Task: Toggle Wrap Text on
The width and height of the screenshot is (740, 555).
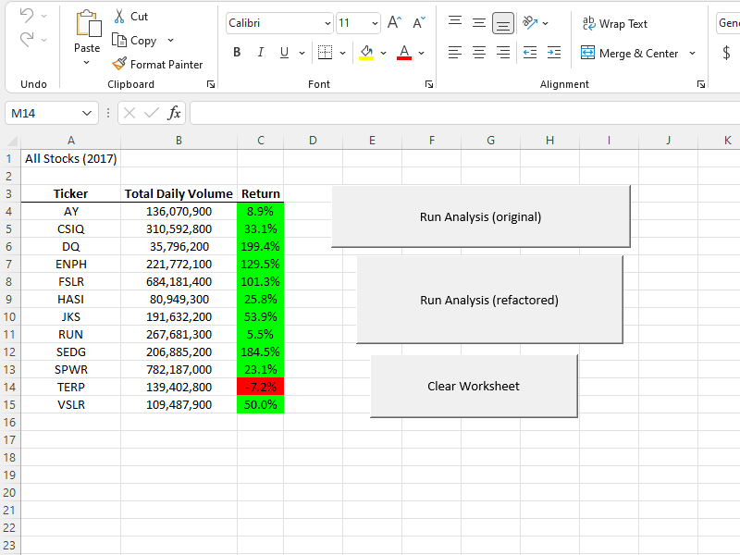Action: point(615,24)
